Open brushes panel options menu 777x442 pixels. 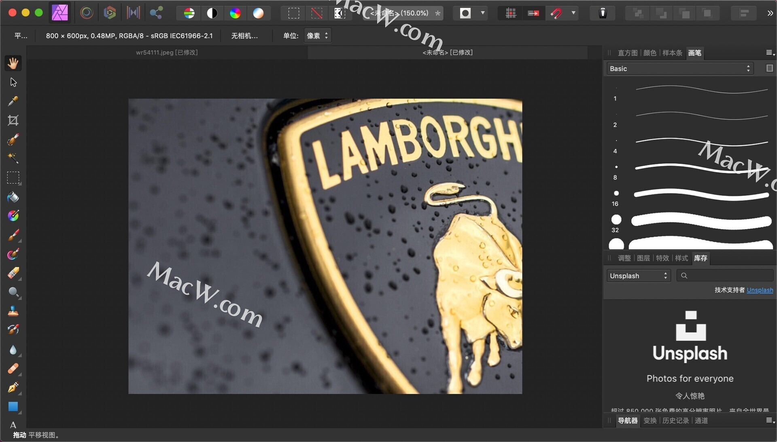(770, 53)
